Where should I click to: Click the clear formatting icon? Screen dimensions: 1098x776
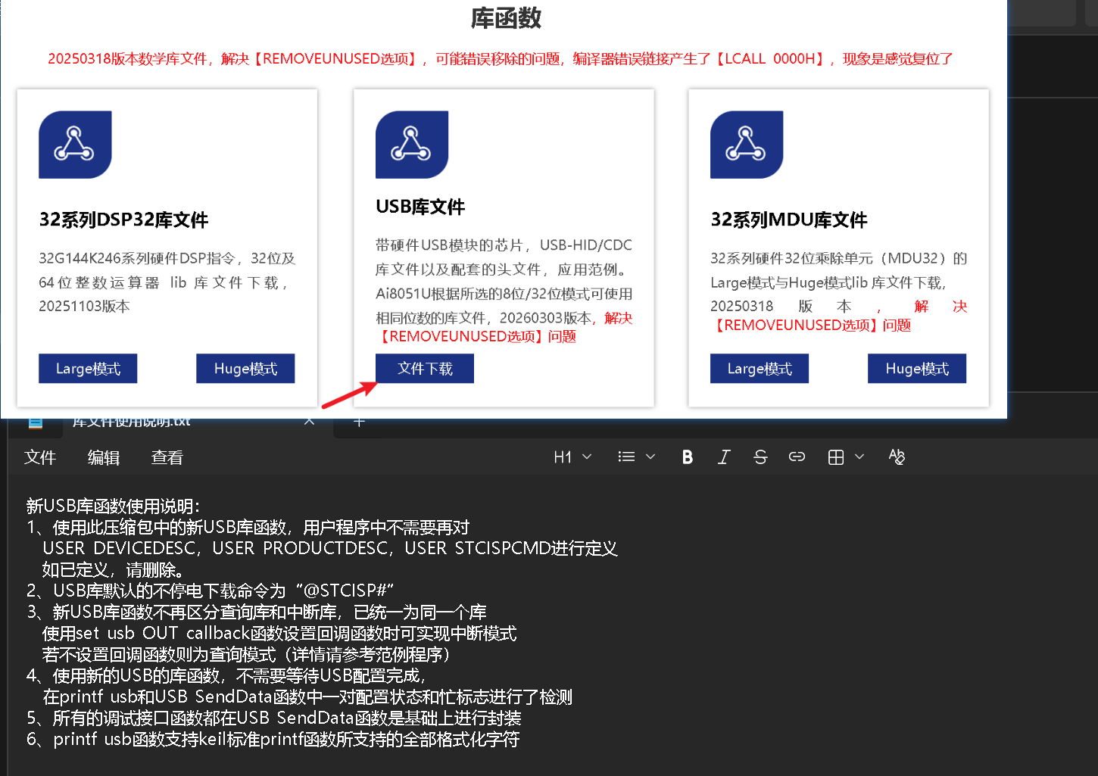coord(897,457)
